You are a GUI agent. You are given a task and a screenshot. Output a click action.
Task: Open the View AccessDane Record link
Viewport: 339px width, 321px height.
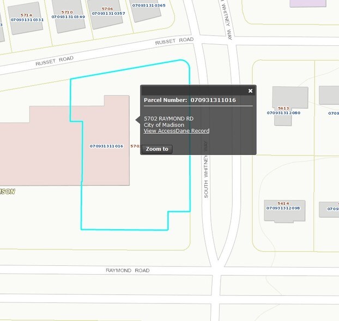pos(177,131)
